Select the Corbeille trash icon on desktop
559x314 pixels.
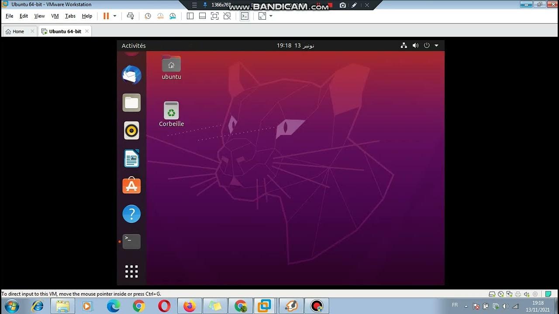171,114
